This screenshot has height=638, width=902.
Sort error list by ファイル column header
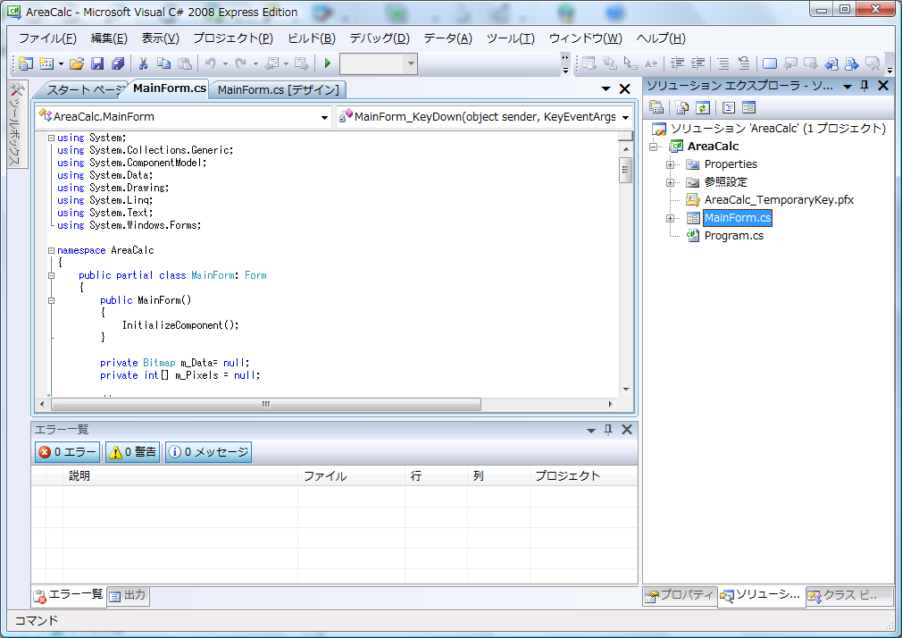click(x=351, y=476)
